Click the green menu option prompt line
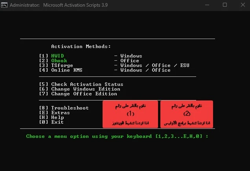Screen dimensions: 250x171 pos(117,136)
